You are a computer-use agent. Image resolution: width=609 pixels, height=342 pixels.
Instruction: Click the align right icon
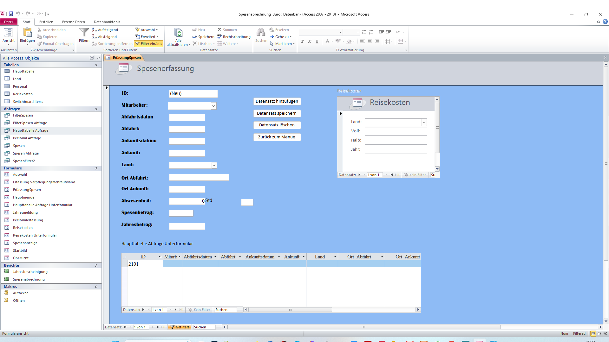point(377,41)
